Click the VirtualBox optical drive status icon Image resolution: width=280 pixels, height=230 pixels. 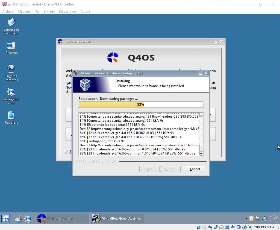point(204,227)
